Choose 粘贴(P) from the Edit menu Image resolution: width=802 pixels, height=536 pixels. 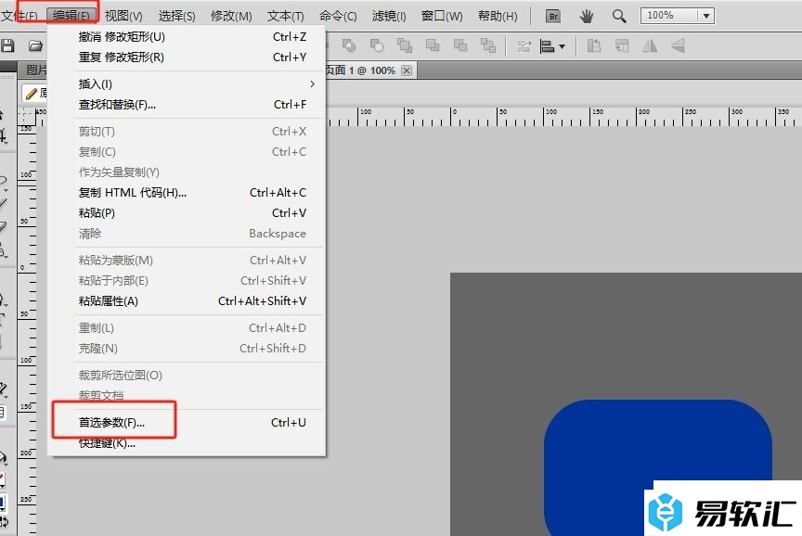pos(187,213)
